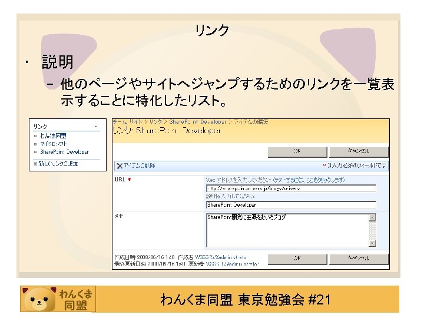Viewport: 424px width, 318px height.
Task: Click the memo scrollbar up arrow
Action: [372, 217]
